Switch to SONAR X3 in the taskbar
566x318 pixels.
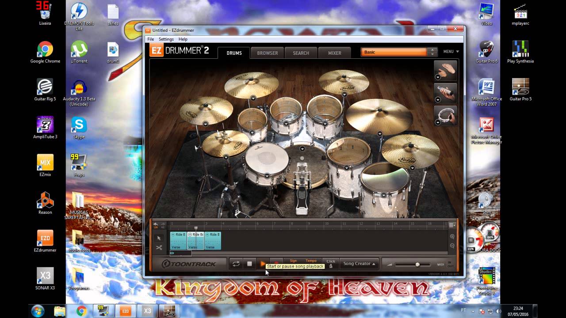[148, 311]
